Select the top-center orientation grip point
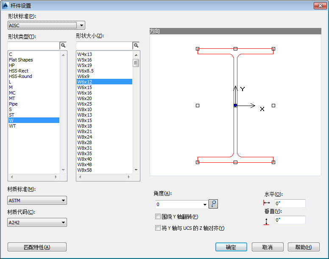The width and height of the screenshot is (329, 259). click(x=235, y=49)
